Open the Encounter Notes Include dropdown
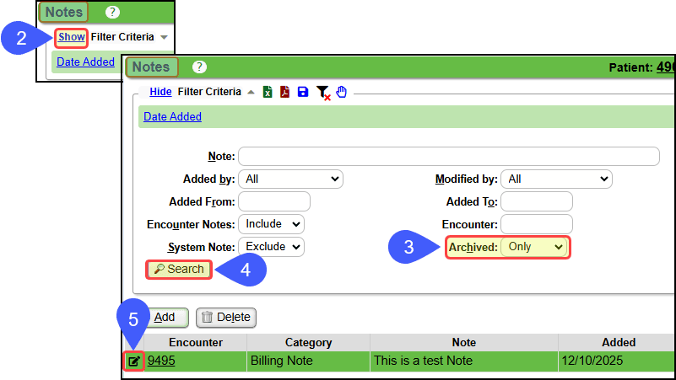676x380 pixels. [271, 224]
